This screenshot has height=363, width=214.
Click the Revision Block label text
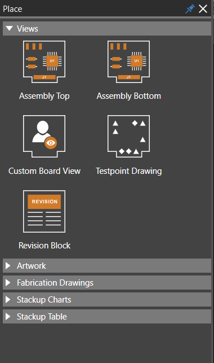tap(44, 246)
